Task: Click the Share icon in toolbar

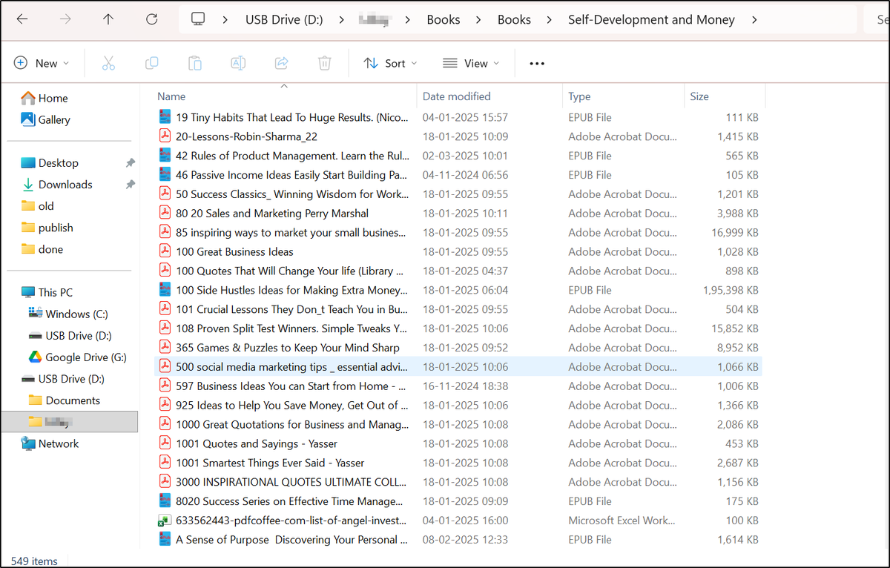Action: point(281,64)
